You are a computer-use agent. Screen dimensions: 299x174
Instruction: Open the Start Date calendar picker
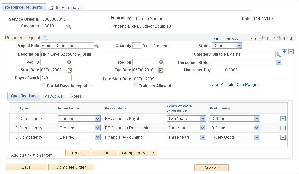coord(70,70)
